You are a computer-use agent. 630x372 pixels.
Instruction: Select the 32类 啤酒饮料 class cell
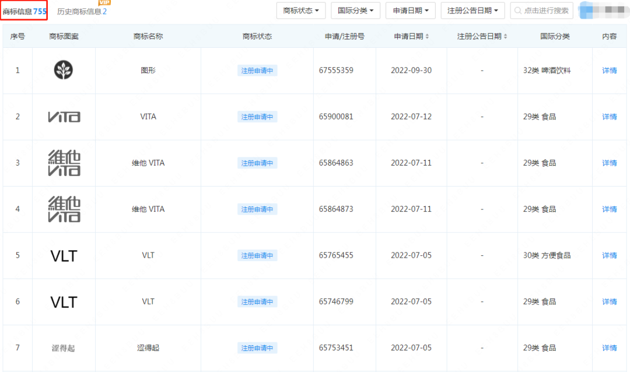tap(547, 71)
